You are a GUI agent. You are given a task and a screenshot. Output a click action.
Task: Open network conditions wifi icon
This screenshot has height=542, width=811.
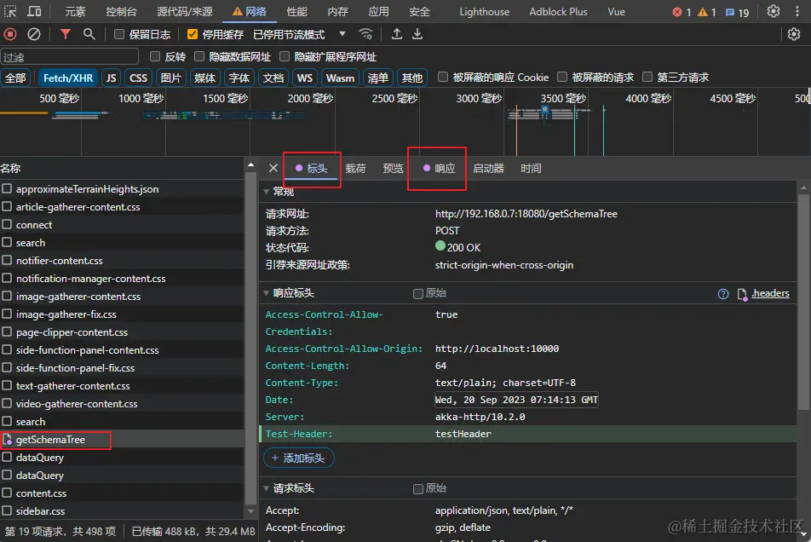click(365, 34)
